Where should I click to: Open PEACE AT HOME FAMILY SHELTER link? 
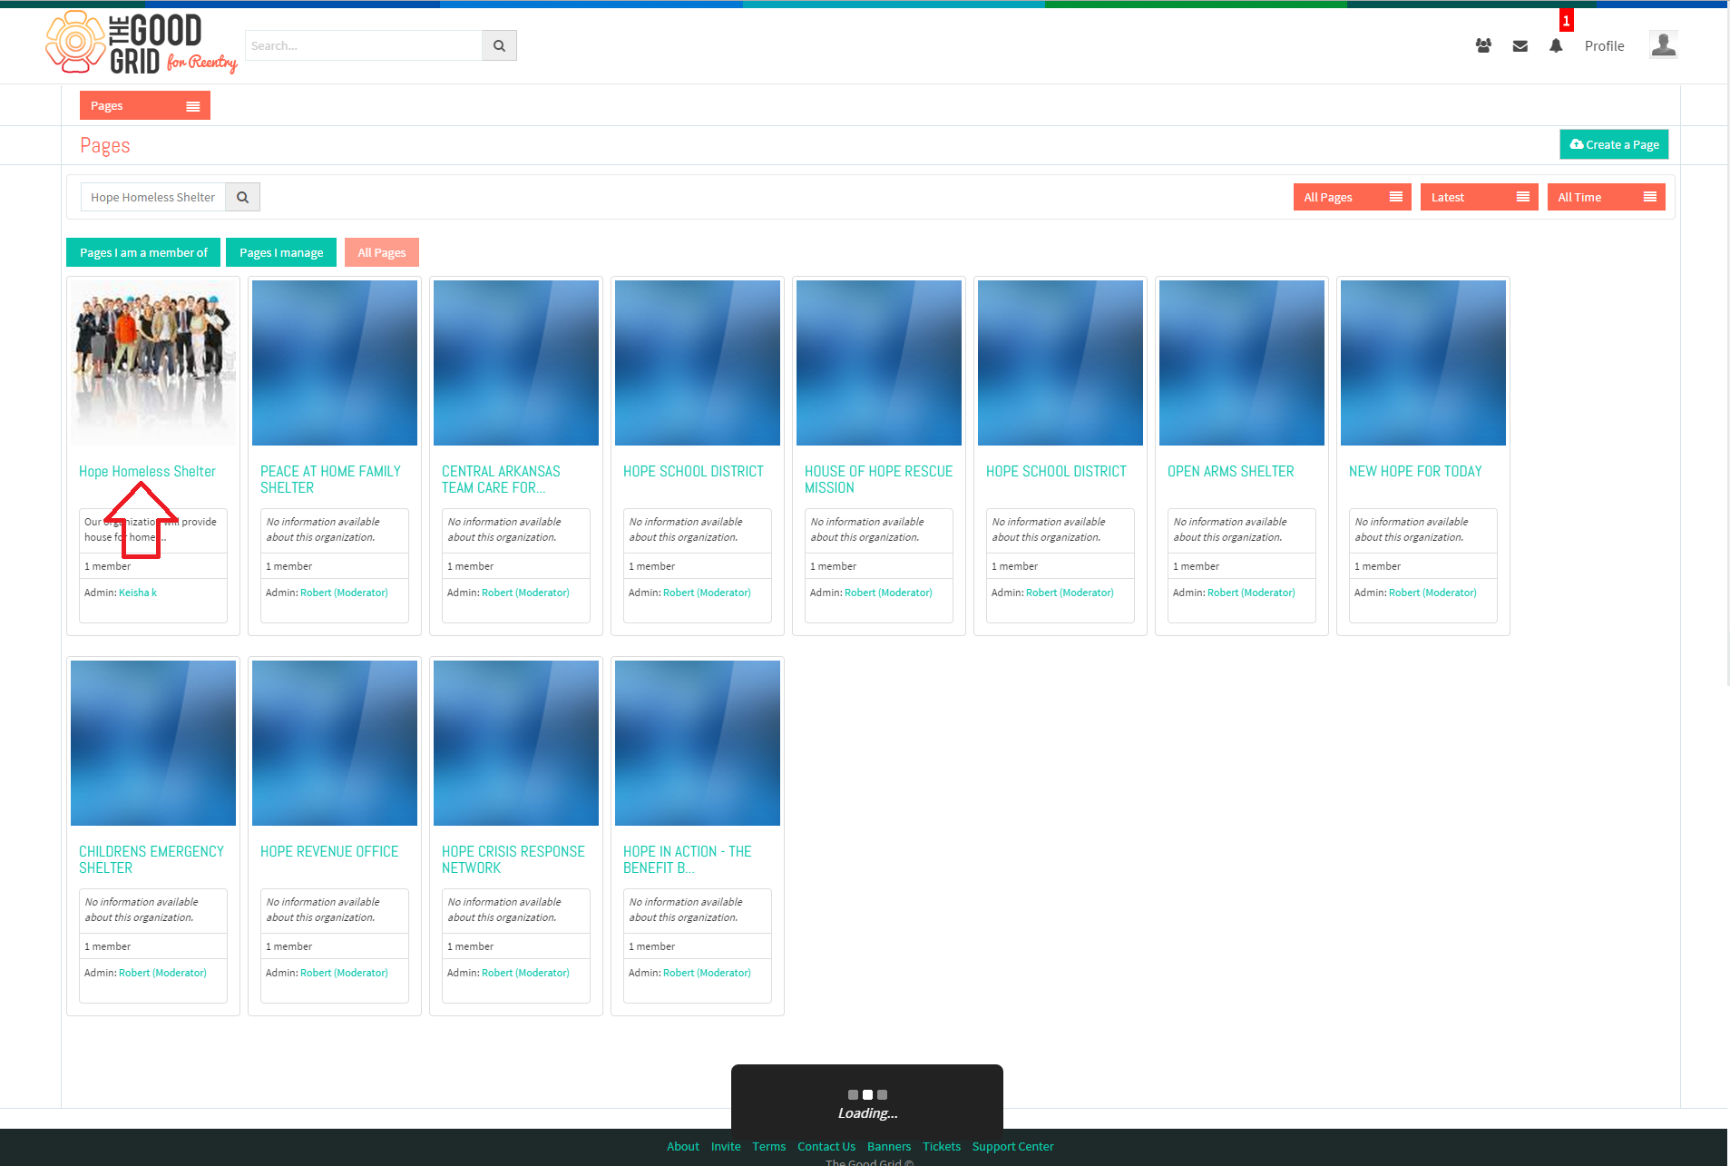pos(330,480)
